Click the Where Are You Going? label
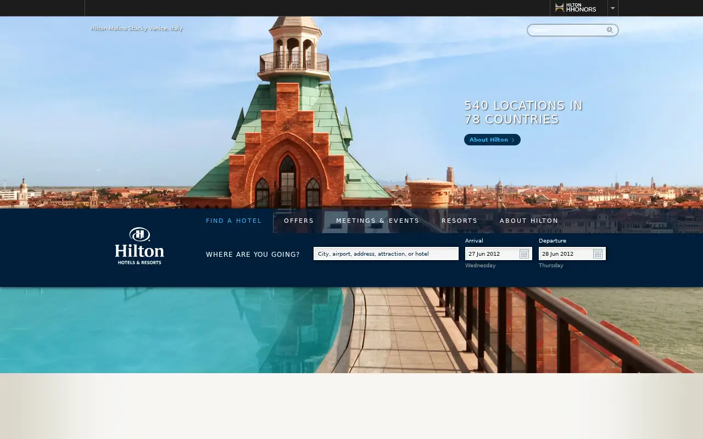The width and height of the screenshot is (703, 439). coord(253,255)
